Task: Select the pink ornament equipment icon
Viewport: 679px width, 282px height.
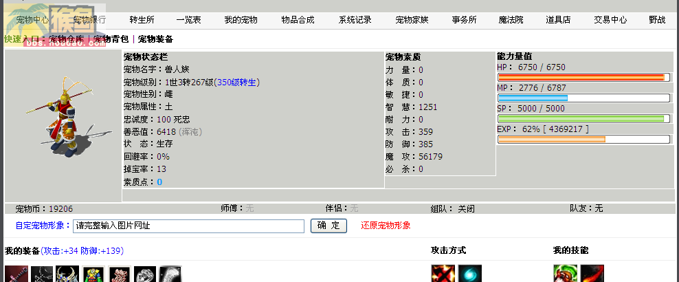Action: click(119, 274)
